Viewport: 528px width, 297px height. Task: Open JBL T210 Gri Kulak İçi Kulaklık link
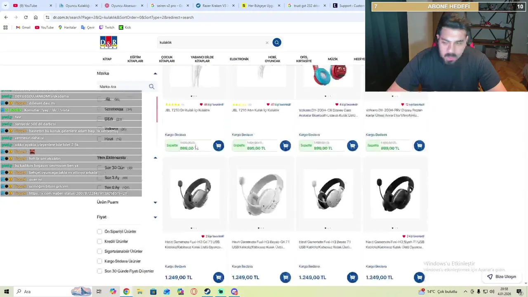click(187, 110)
